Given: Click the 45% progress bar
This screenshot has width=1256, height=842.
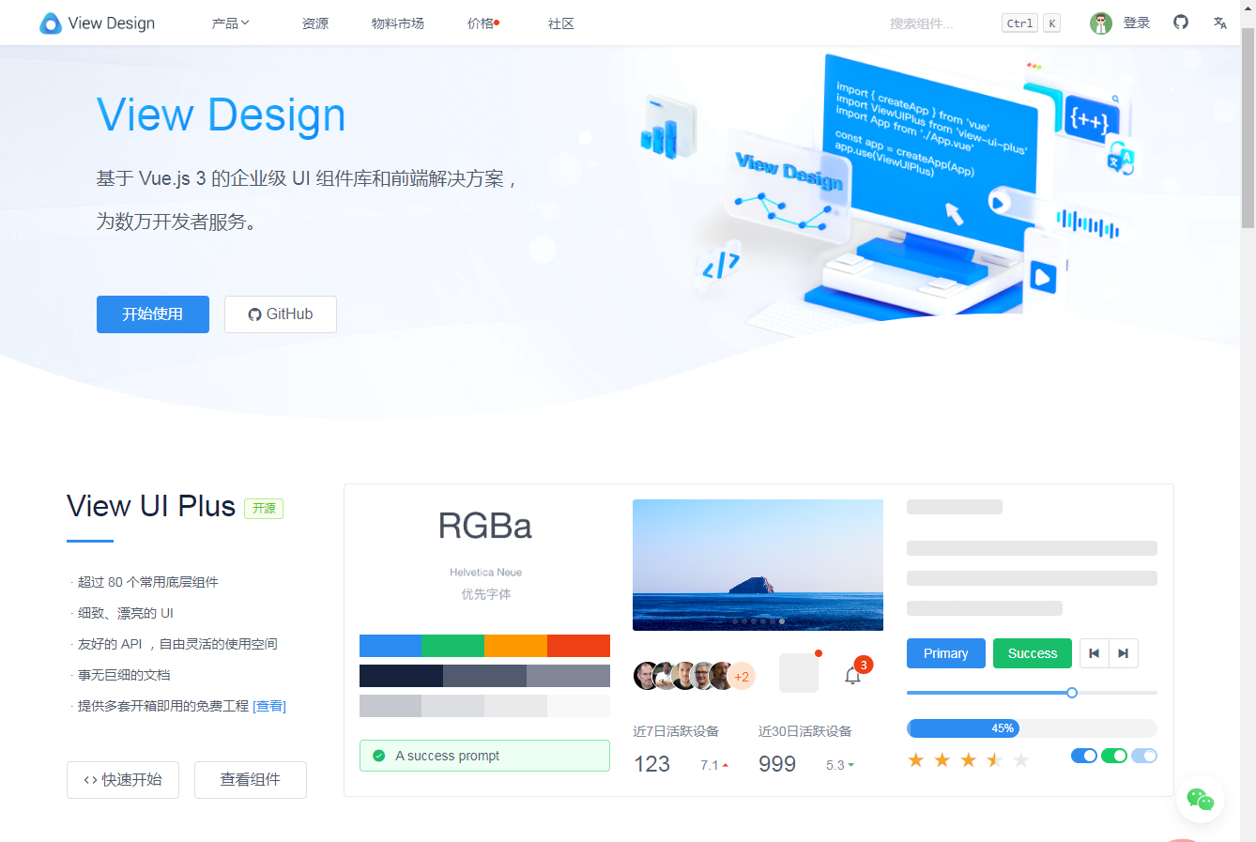Looking at the screenshot, I should pos(1032,728).
